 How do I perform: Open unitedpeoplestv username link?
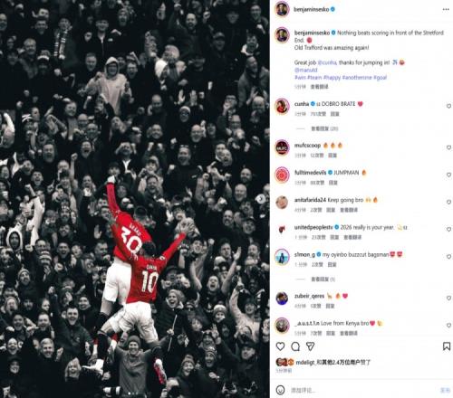point(313,227)
